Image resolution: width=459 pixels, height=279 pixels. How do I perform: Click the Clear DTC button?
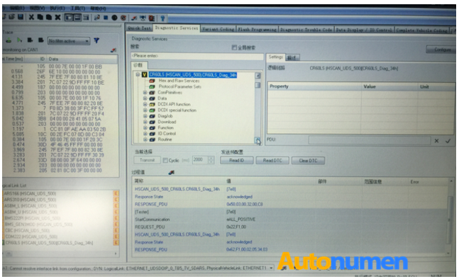tap(308, 160)
